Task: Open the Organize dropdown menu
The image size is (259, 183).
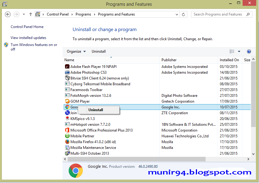Action: [76, 51]
